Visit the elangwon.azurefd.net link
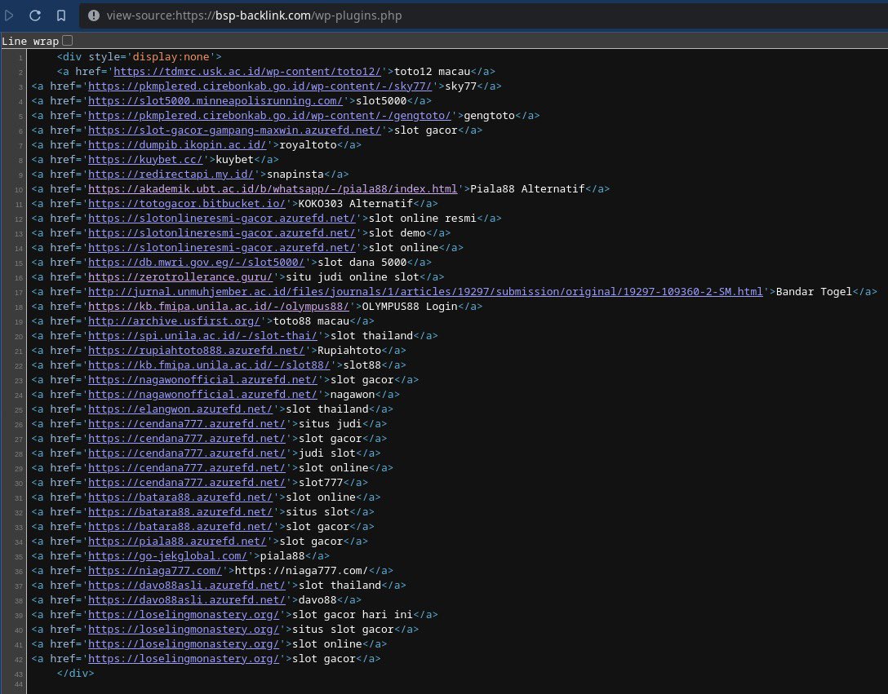Image resolution: width=888 pixels, height=694 pixels. (180, 410)
